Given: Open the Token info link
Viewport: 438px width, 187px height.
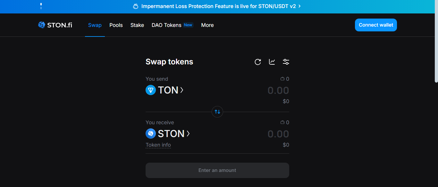Looking at the screenshot, I should (158, 145).
